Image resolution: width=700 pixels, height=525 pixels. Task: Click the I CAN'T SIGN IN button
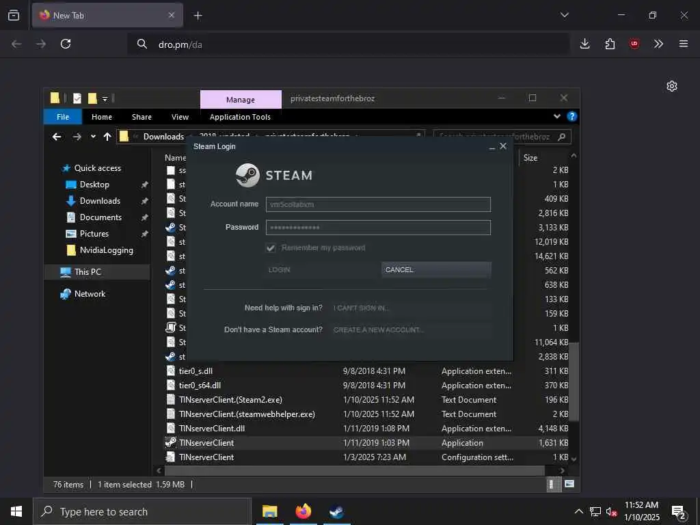click(410, 308)
